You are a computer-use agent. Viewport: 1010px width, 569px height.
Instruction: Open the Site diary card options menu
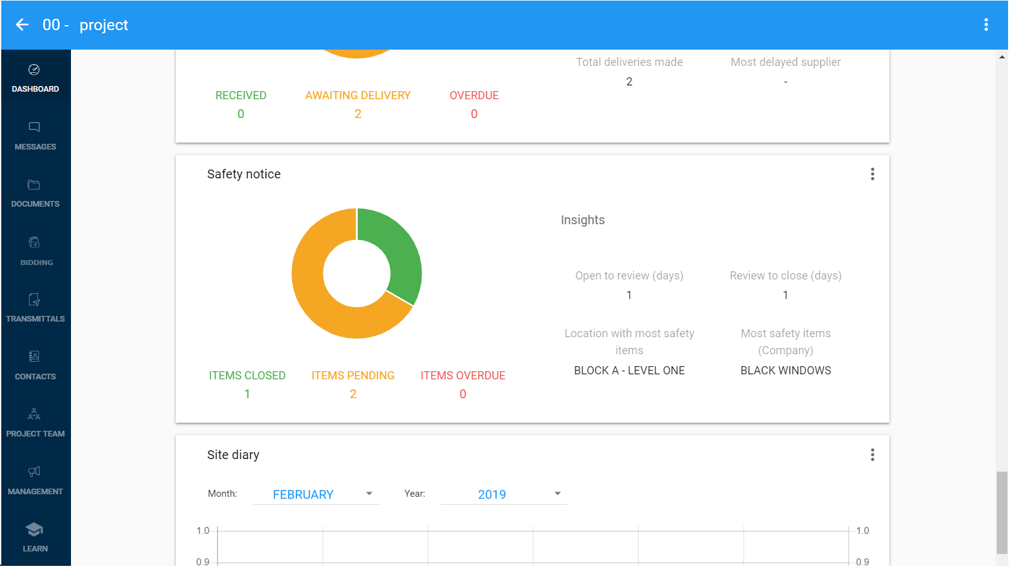872,455
